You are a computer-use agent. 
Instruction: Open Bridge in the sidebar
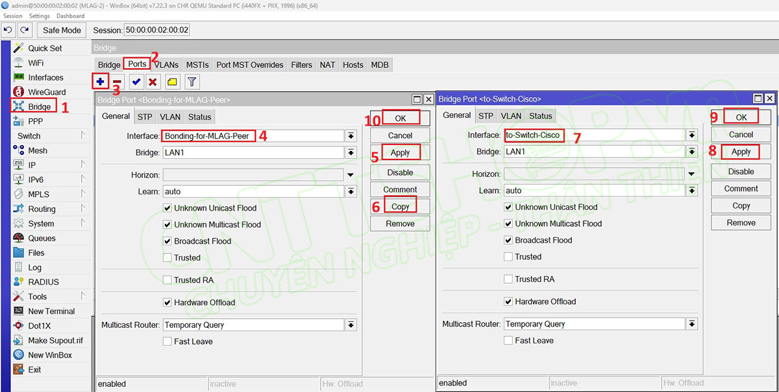tap(39, 107)
